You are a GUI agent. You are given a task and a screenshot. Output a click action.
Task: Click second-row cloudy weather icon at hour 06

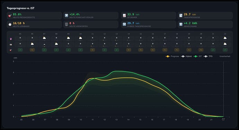click(32, 44)
